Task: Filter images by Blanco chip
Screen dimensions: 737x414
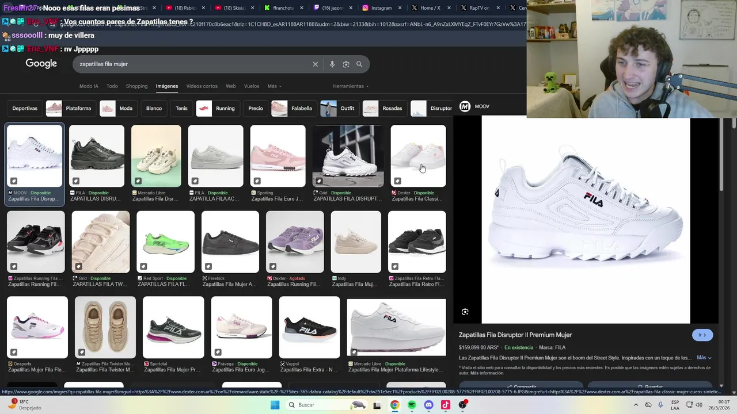Action: 154,108
